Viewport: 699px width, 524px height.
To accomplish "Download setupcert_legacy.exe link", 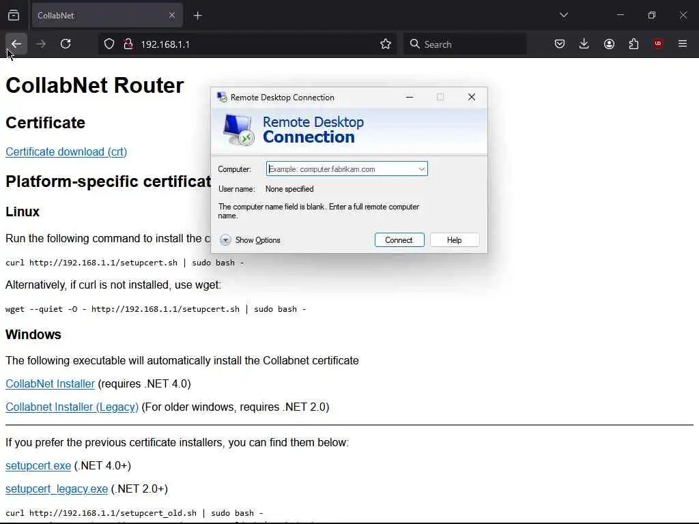I will (57, 489).
